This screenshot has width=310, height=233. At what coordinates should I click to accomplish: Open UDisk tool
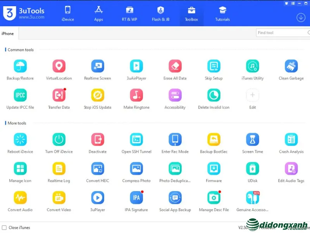click(253, 169)
